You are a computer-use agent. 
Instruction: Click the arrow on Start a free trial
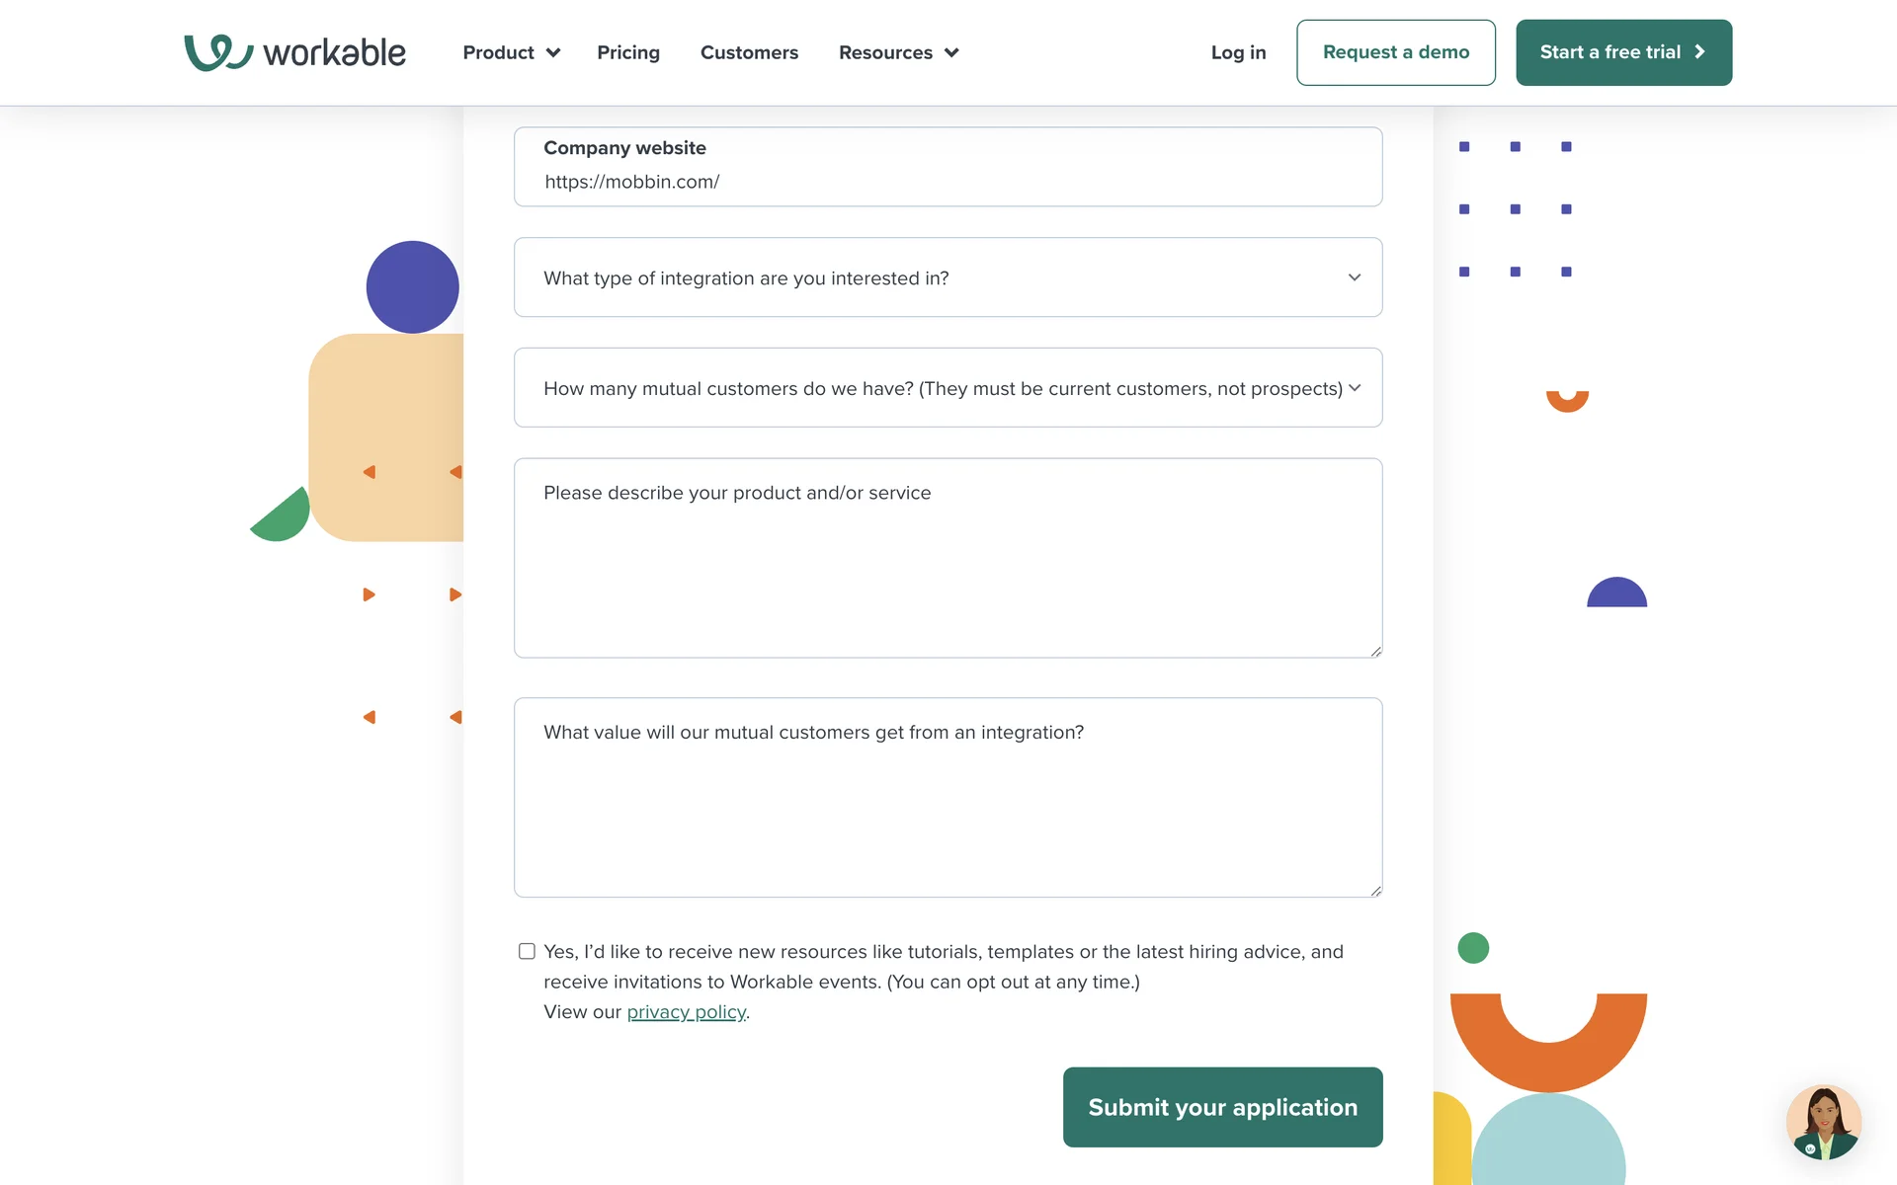[1699, 52]
